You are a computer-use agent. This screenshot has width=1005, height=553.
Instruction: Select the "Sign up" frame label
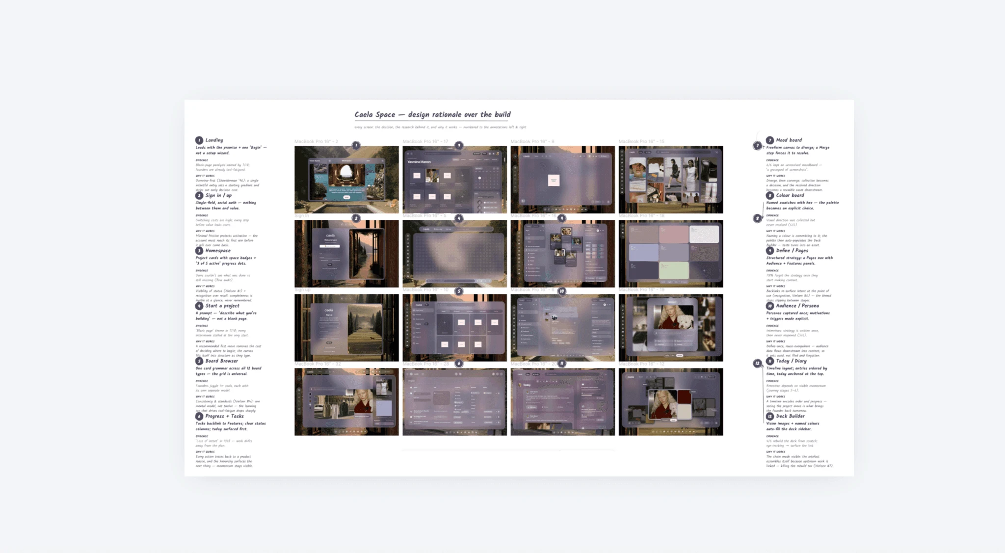tap(303, 290)
